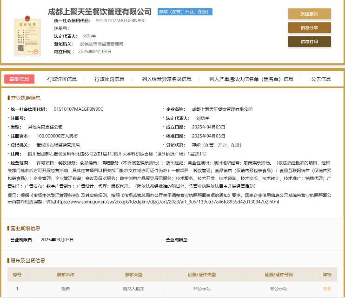Click the 营业期限信息 section header
Image resolution: width=345 pixels, height=298 pixels.
click(26, 228)
